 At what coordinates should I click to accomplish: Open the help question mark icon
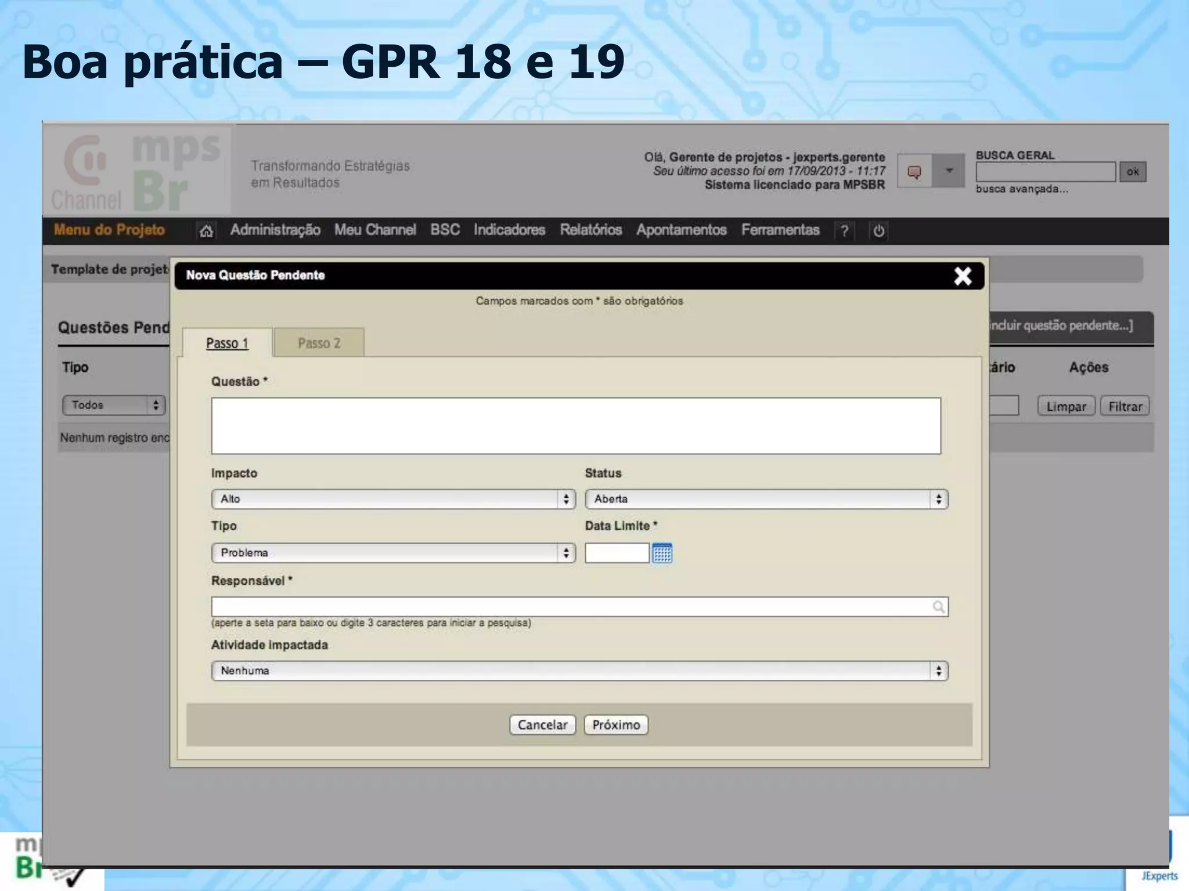coord(844,231)
